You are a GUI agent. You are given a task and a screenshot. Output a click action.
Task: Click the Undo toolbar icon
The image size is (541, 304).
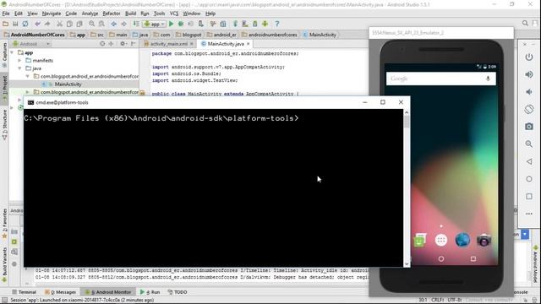[x=37, y=24]
